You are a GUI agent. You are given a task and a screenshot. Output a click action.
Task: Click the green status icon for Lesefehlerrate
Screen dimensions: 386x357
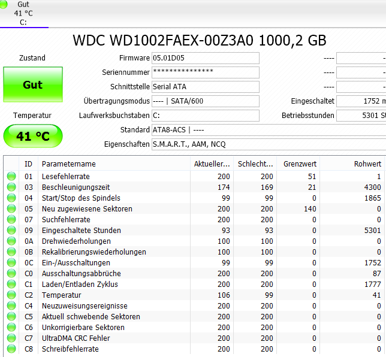11,177
